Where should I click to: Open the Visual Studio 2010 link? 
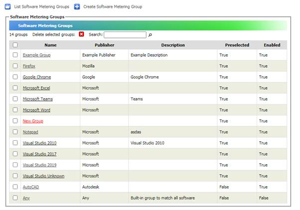click(x=39, y=143)
